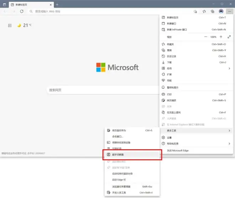
Task: Expand the 更多工具 submenu
Action: coord(196,130)
